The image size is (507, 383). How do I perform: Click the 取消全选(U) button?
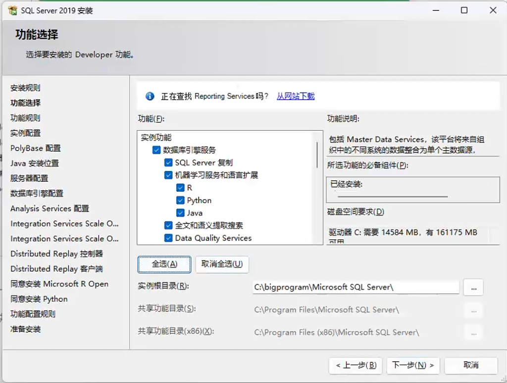click(222, 264)
